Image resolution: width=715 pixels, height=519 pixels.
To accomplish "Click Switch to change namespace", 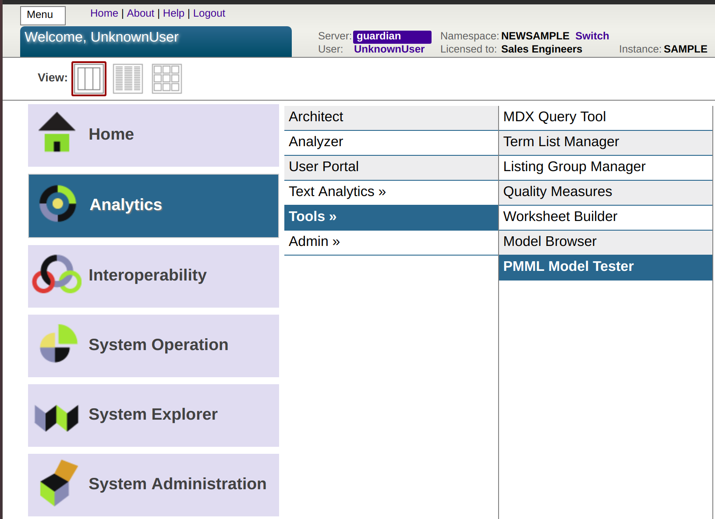I will click(x=592, y=36).
